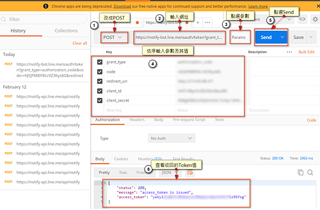Viewport: 320px width, 210px height.
Task: Click the client_secret key cell
Action: click(140, 100)
